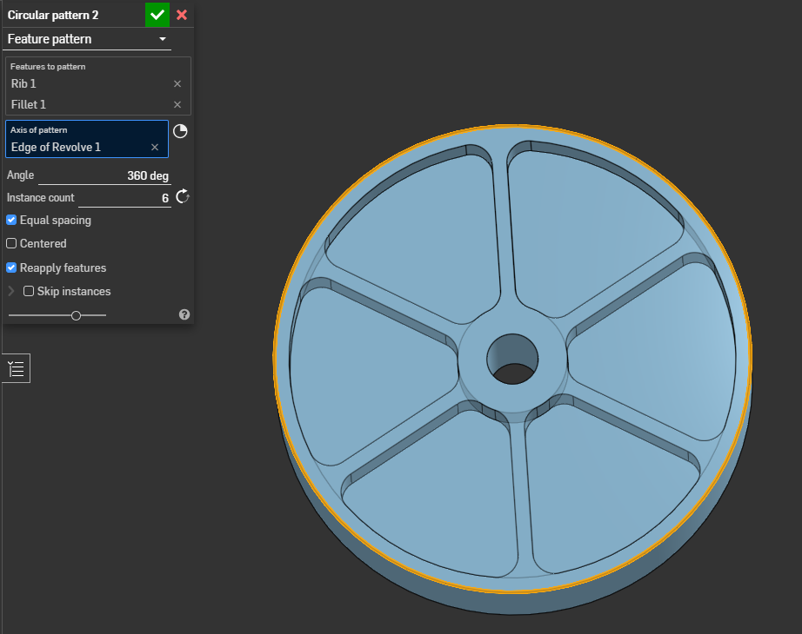
Task: Clear the Edge of Revolve 1 axis selection
Action: pos(155,147)
